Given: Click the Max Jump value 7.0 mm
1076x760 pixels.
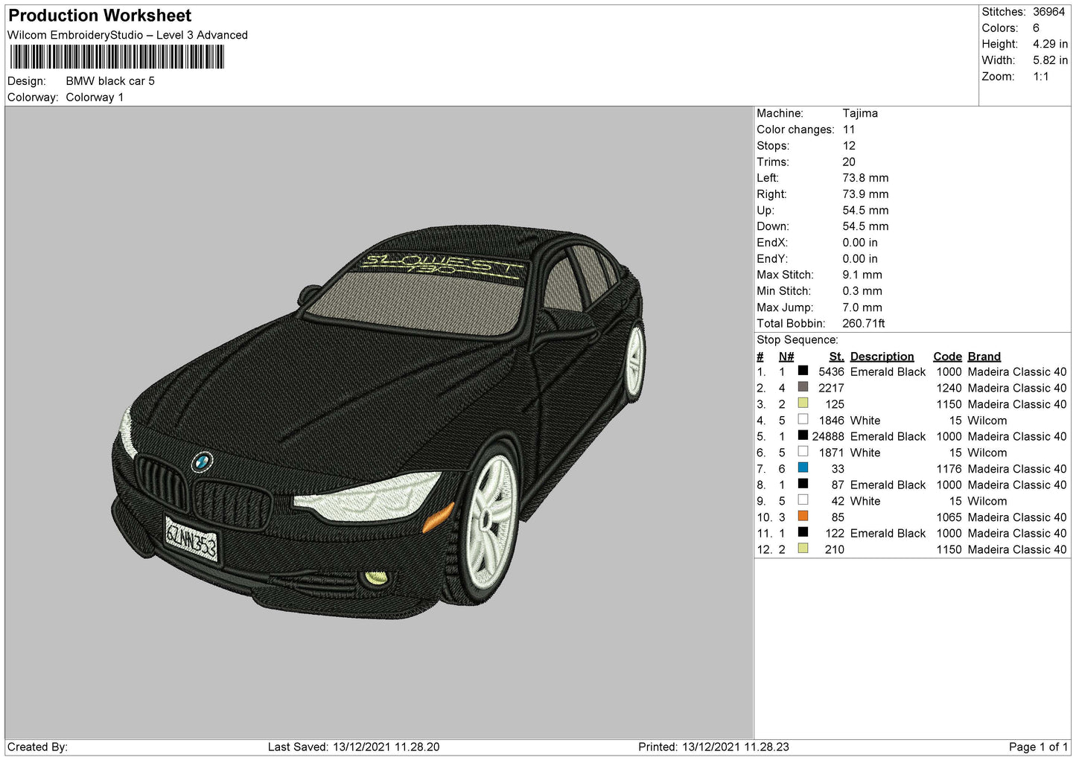Looking at the screenshot, I should tap(862, 307).
